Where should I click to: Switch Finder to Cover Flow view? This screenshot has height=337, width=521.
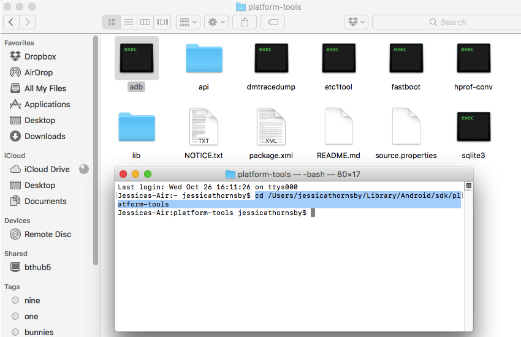click(x=162, y=22)
